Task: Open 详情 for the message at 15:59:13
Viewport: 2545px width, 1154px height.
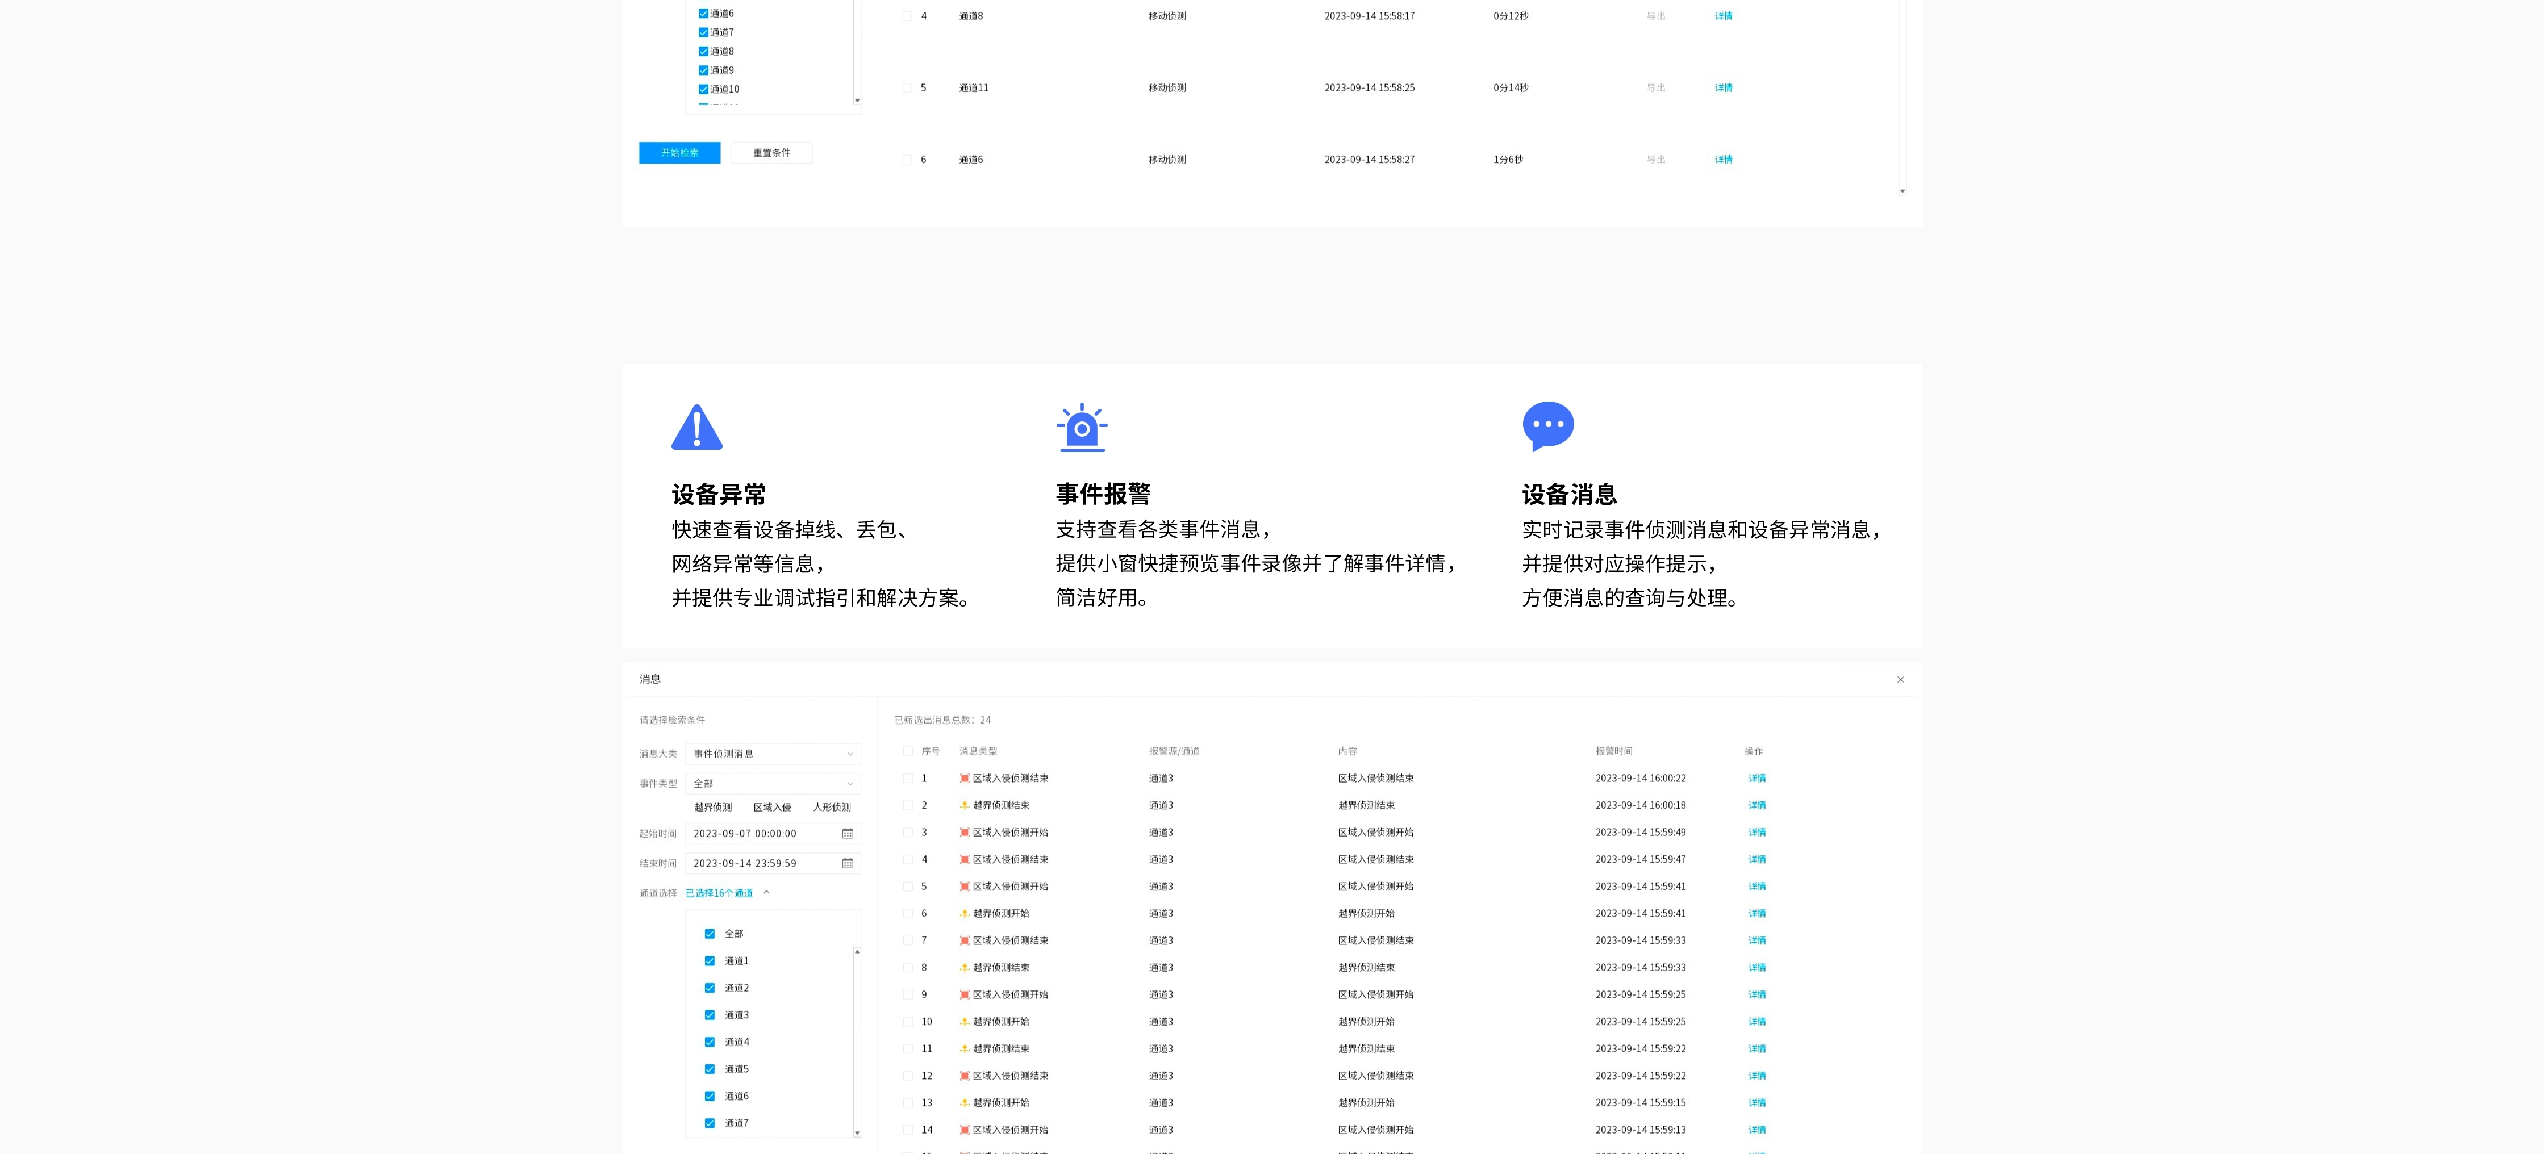Action: (x=1757, y=1130)
